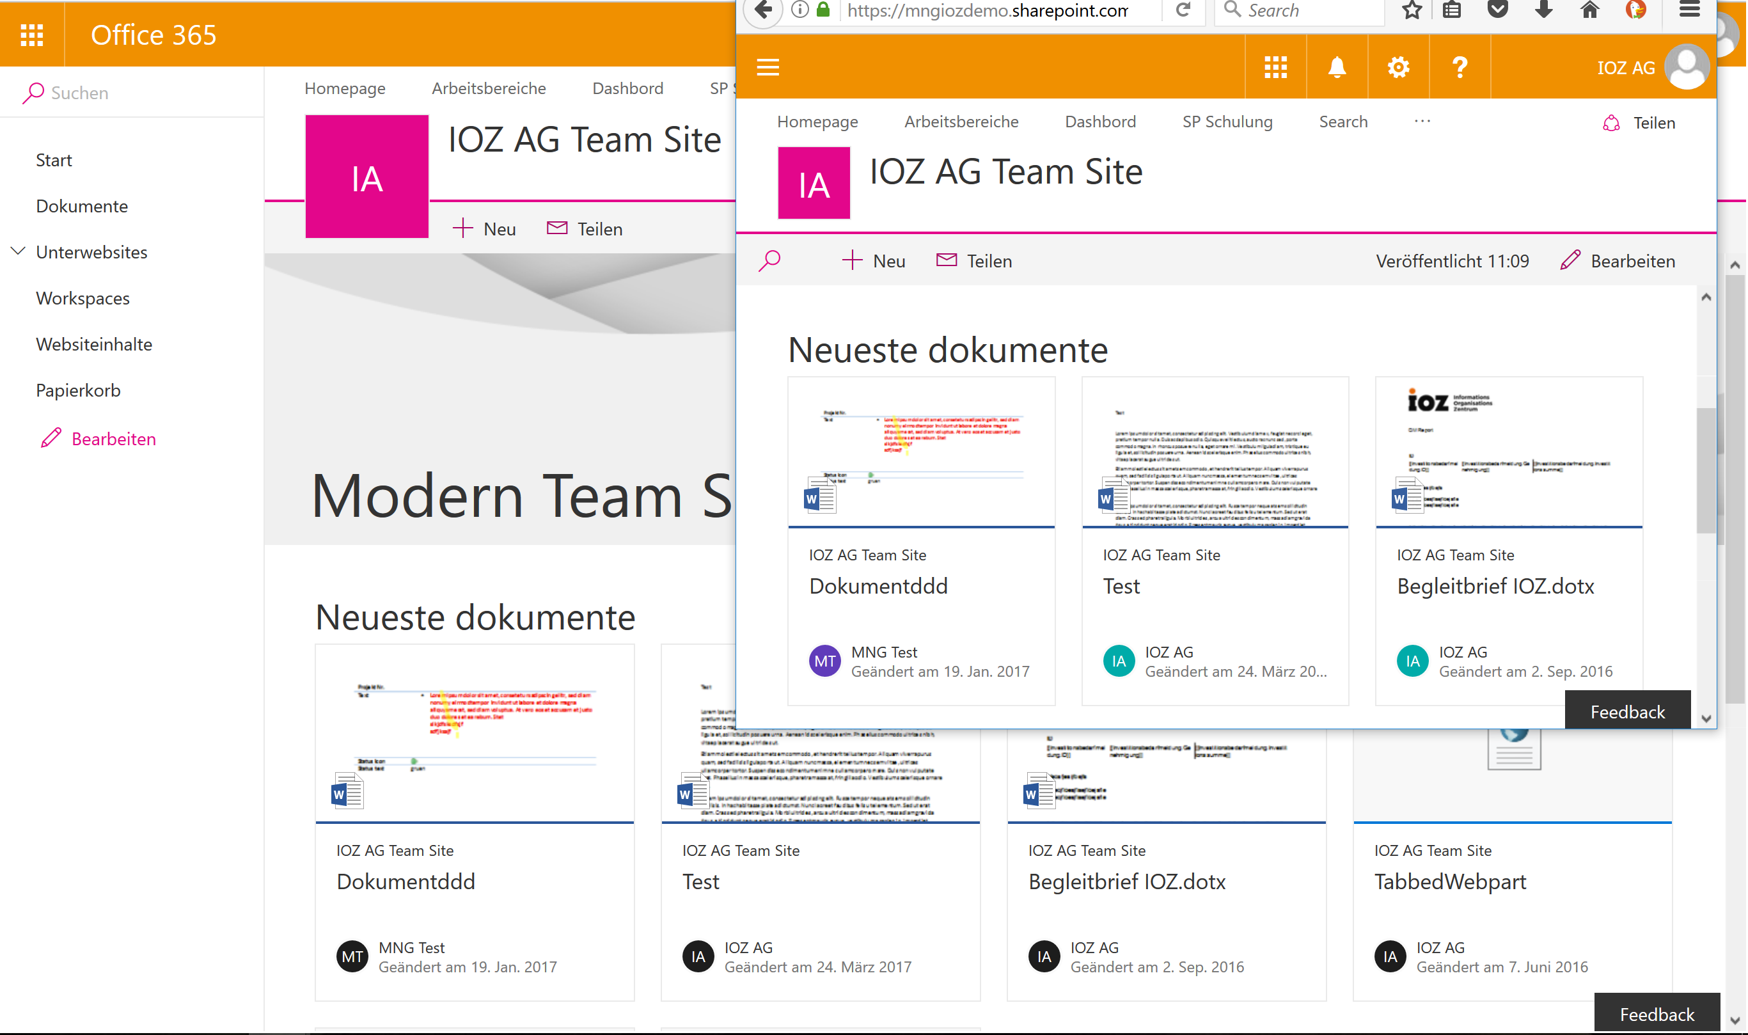Open the Office 365 app launcher in the background window
This screenshot has height=1035, width=1748.
(32, 35)
